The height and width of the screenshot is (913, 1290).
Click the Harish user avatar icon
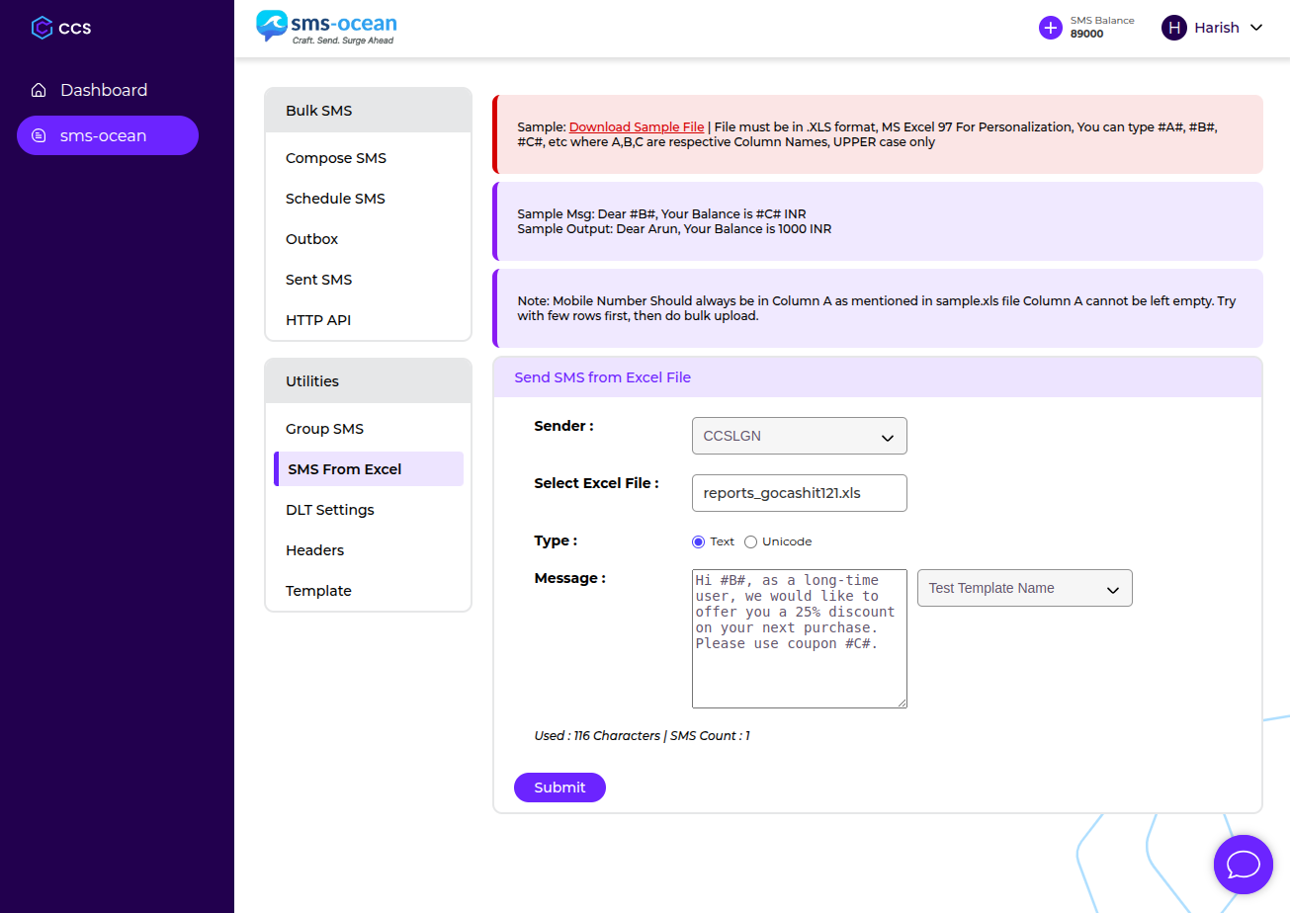coord(1173,28)
